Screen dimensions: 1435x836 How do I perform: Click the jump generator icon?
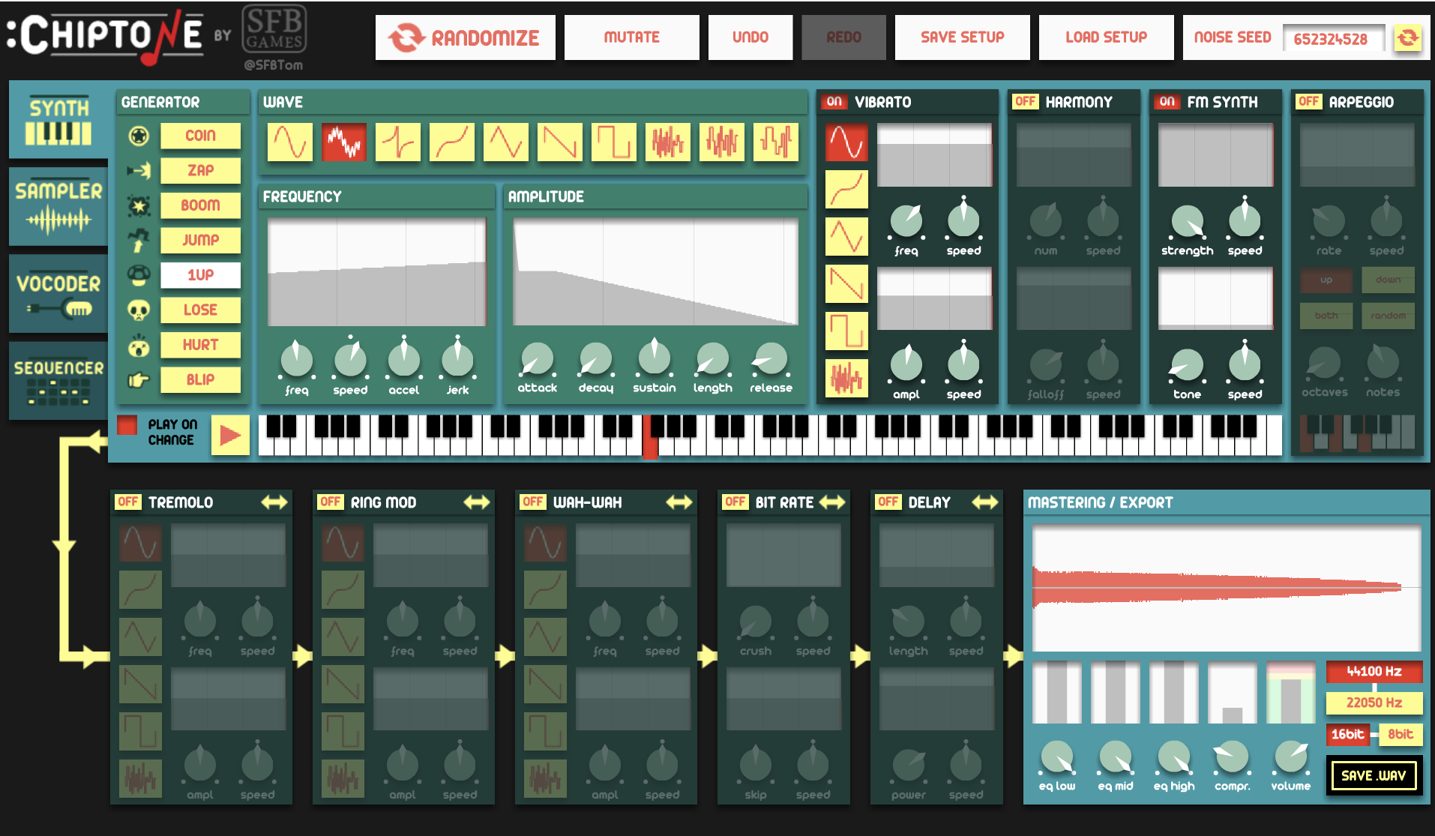(x=139, y=241)
